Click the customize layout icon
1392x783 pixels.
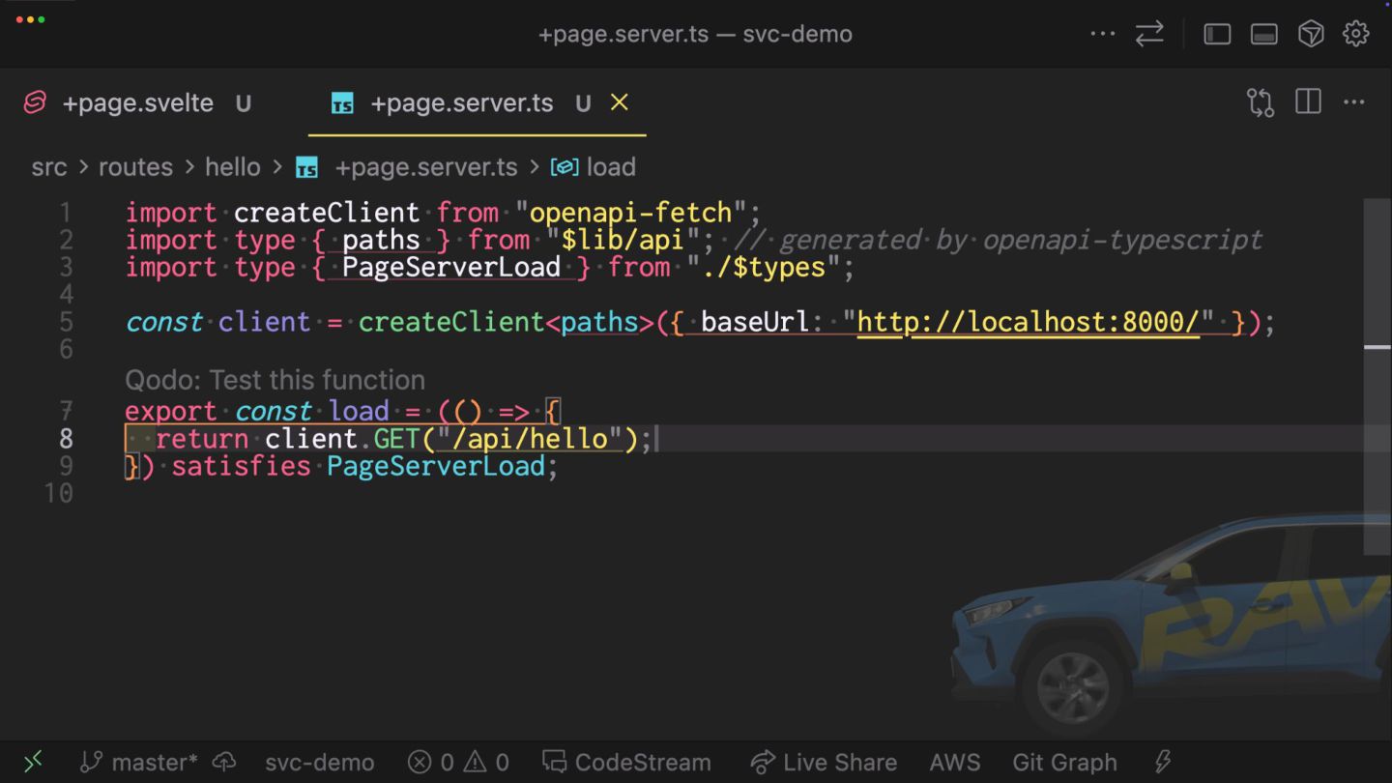(1310, 34)
